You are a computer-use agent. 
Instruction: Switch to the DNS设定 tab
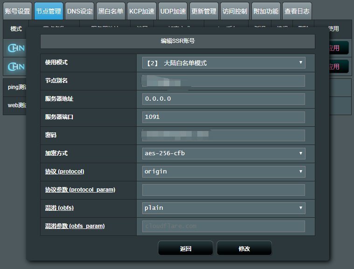pos(80,11)
